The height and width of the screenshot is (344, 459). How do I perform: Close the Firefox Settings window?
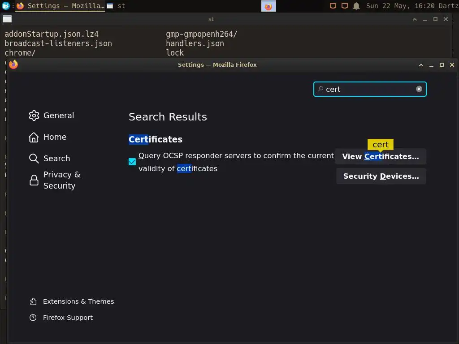[x=452, y=64]
